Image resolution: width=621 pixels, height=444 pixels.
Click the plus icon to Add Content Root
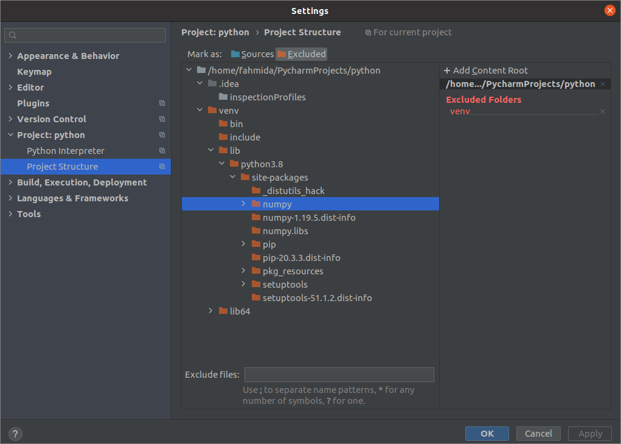click(446, 70)
